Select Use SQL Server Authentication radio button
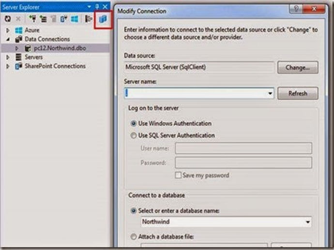Viewport: 334px width, 250px height. click(134, 135)
